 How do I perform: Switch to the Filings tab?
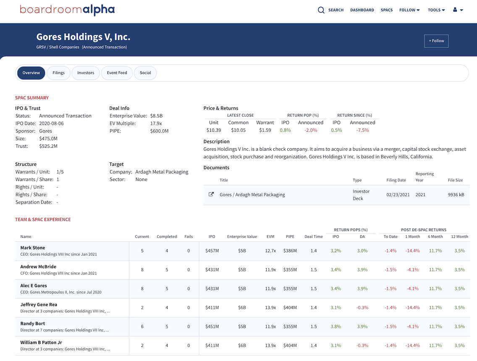58,73
